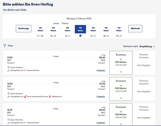Click the Swiss International Air Lines logo
This screenshot has width=161, height=126.
pyautogui.click(x=25, y=97)
